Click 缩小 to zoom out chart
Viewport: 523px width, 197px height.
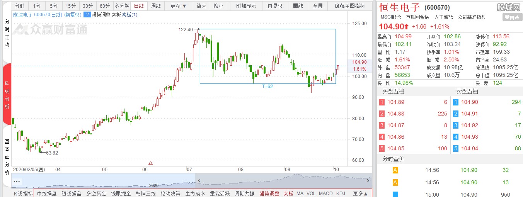[x=218, y=6]
